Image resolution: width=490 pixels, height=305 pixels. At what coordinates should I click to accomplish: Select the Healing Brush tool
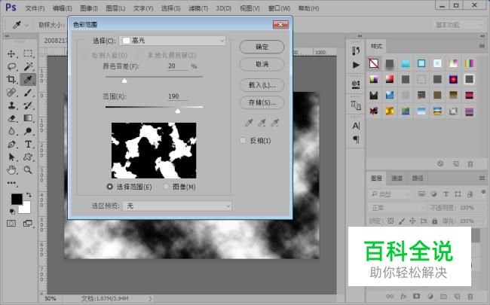point(11,93)
